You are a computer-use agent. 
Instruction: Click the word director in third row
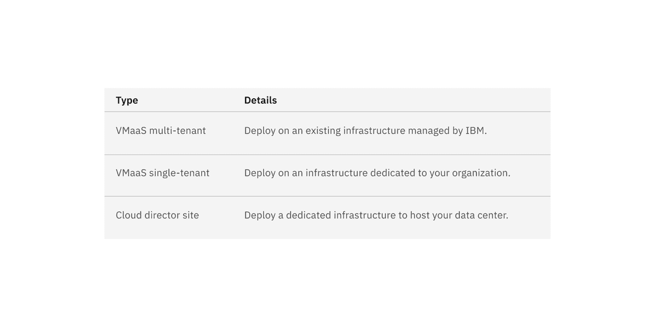pyautogui.click(x=162, y=215)
